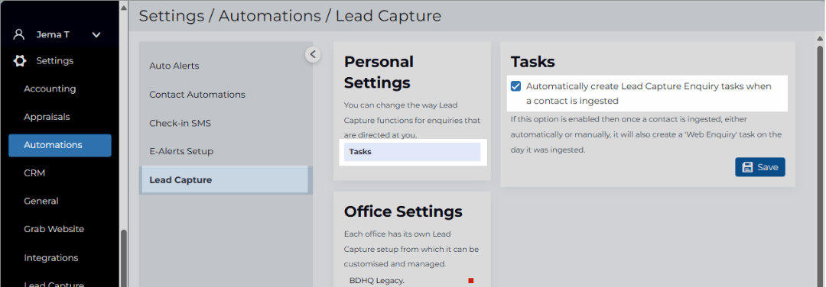Open BDHQ Legacy office setting
Viewport: 826px width, 287px height.
376,281
